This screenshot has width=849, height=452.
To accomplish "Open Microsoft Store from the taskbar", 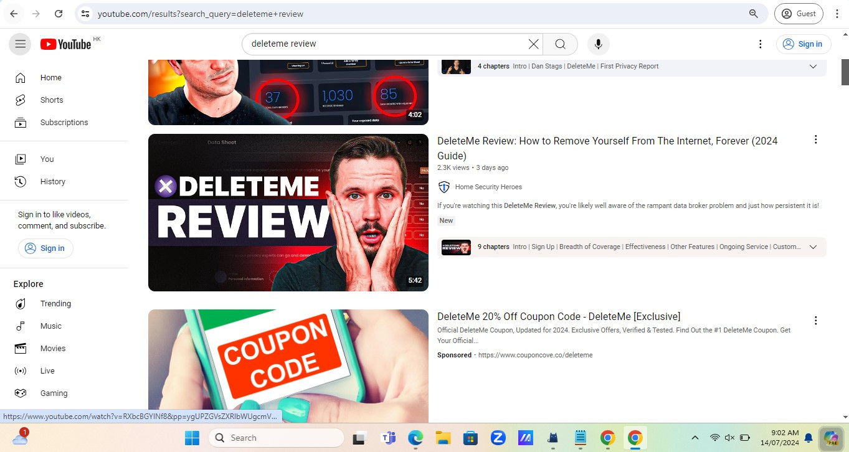I will click(470, 438).
